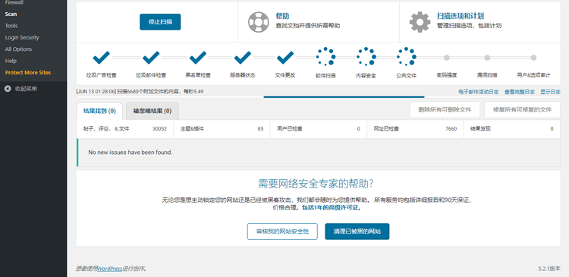This screenshot has height=277, width=569.
Task: Click 显示日志 to show log
Action: (550, 92)
